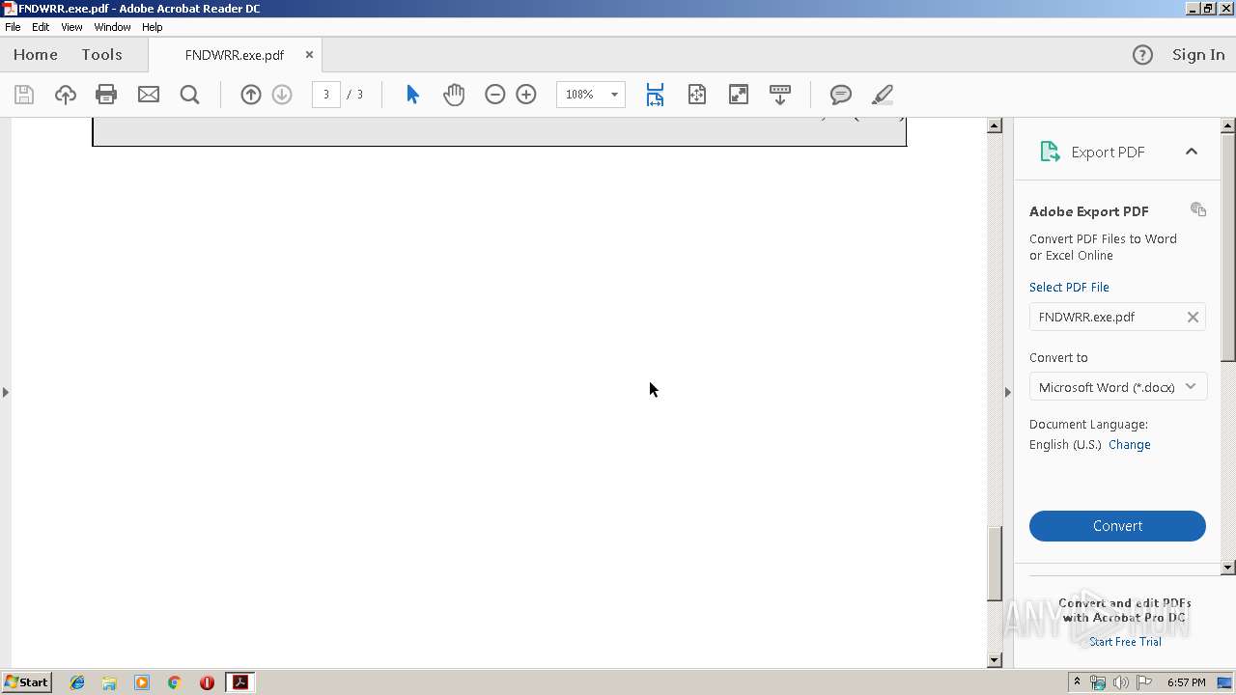The width and height of the screenshot is (1236, 695).
Task: Click Sign In
Action: tap(1198, 55)
